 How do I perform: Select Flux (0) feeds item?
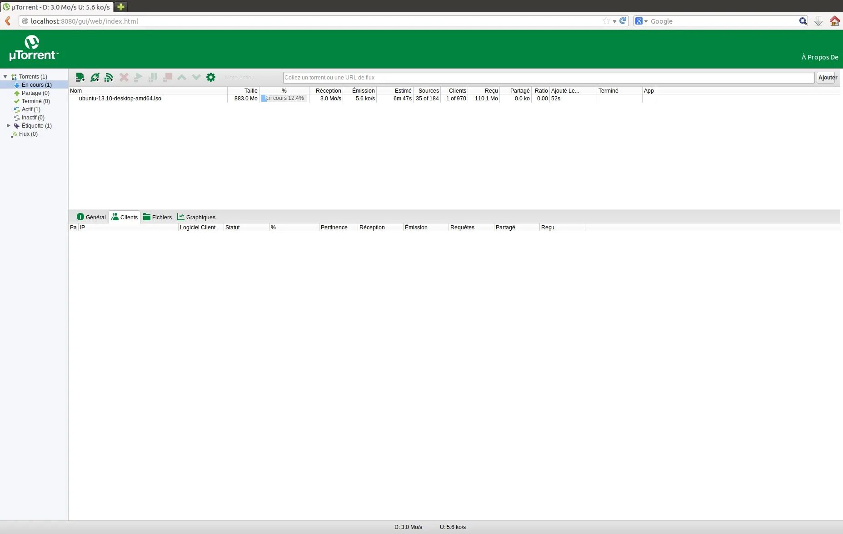(x=28, y=134)
